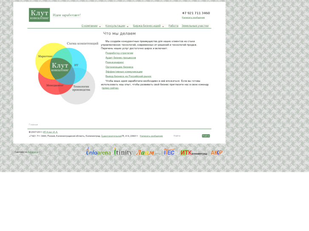Screen dimensions: 309x231
Task: Go to Земельные участки menu item
Action: [x=195, y=26]
